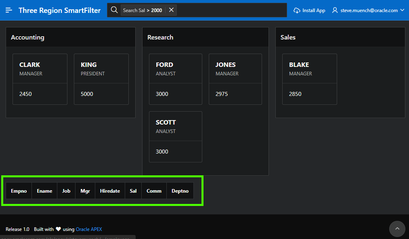Click the Install App download icon
The width and height of the screenshot is (409, 239).
pos(297,10)
